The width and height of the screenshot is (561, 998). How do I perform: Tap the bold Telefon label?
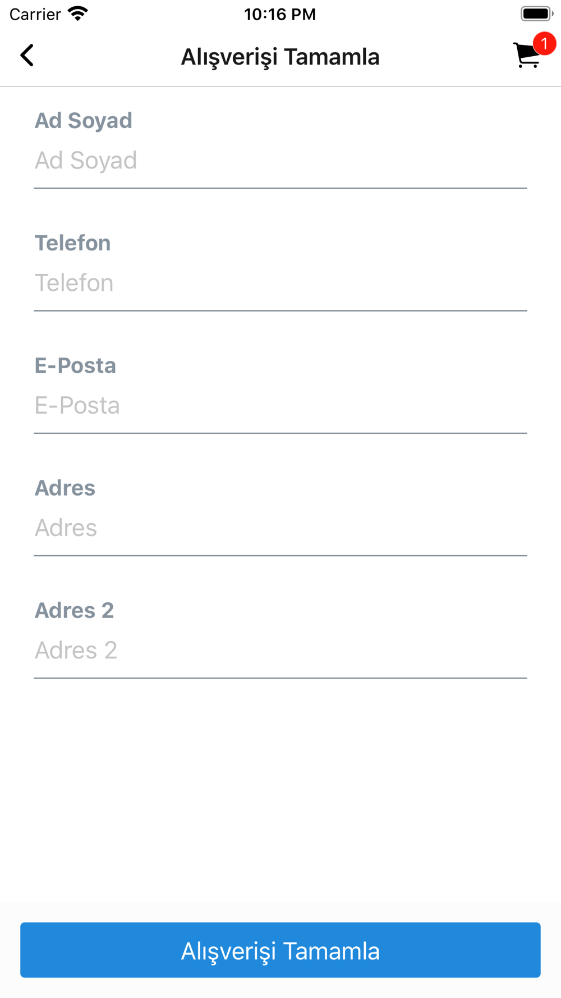point(73,243)
